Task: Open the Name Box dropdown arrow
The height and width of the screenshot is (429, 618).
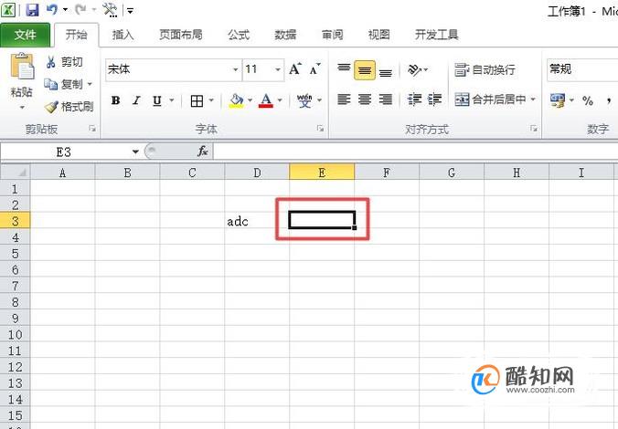Action: point(135,152)
